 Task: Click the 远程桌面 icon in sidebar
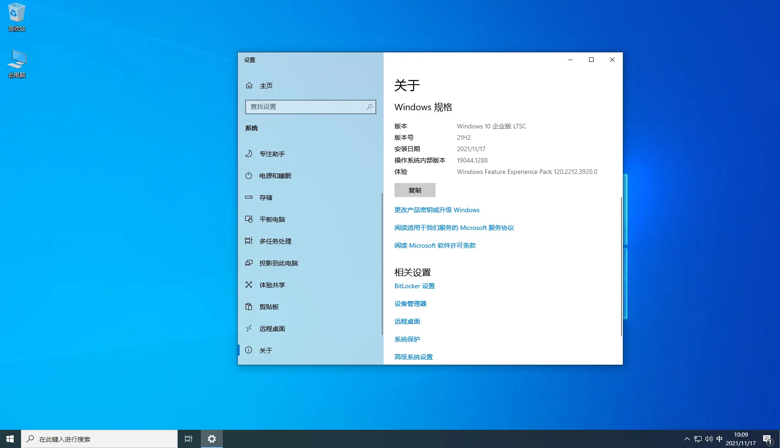[x=249, y=328]
